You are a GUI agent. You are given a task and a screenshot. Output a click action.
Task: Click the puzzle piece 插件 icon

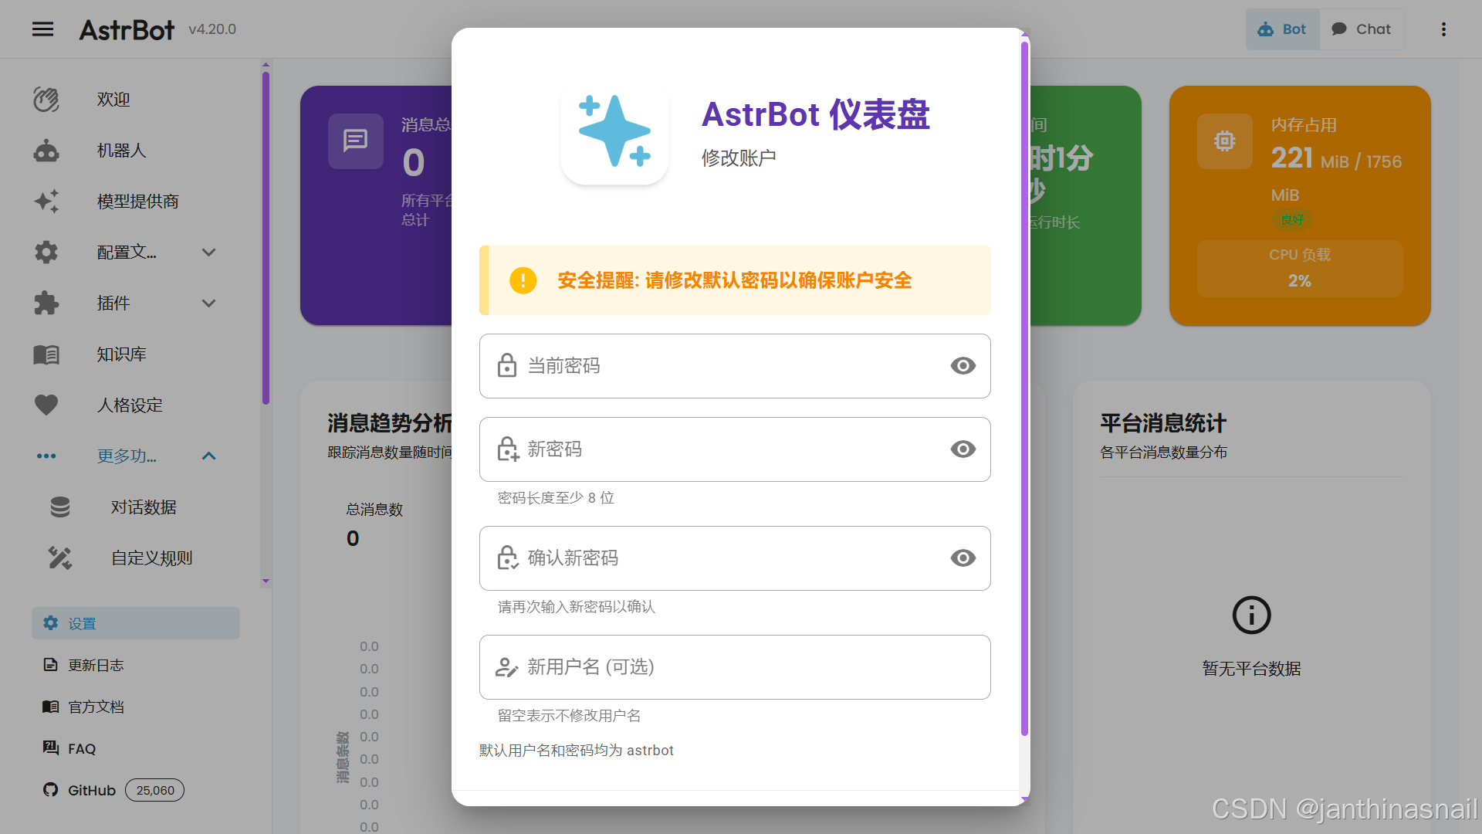(46, 303)
